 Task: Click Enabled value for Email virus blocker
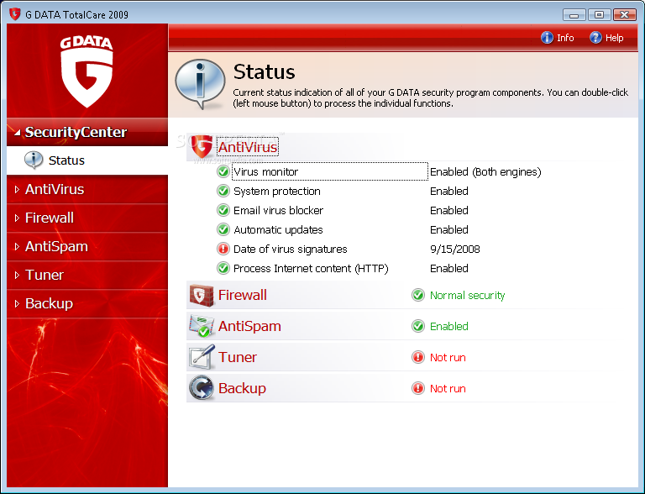[448, 210]
